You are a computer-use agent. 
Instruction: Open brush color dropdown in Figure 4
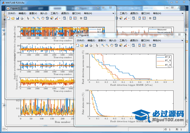point(129,45)
